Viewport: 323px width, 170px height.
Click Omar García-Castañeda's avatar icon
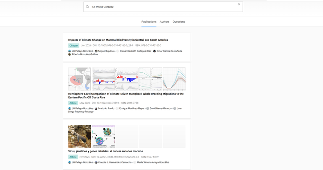point(154,51)
